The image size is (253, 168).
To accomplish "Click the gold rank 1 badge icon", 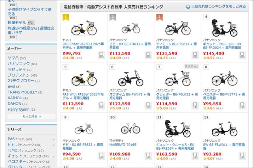I will click(x=66, y=17).
